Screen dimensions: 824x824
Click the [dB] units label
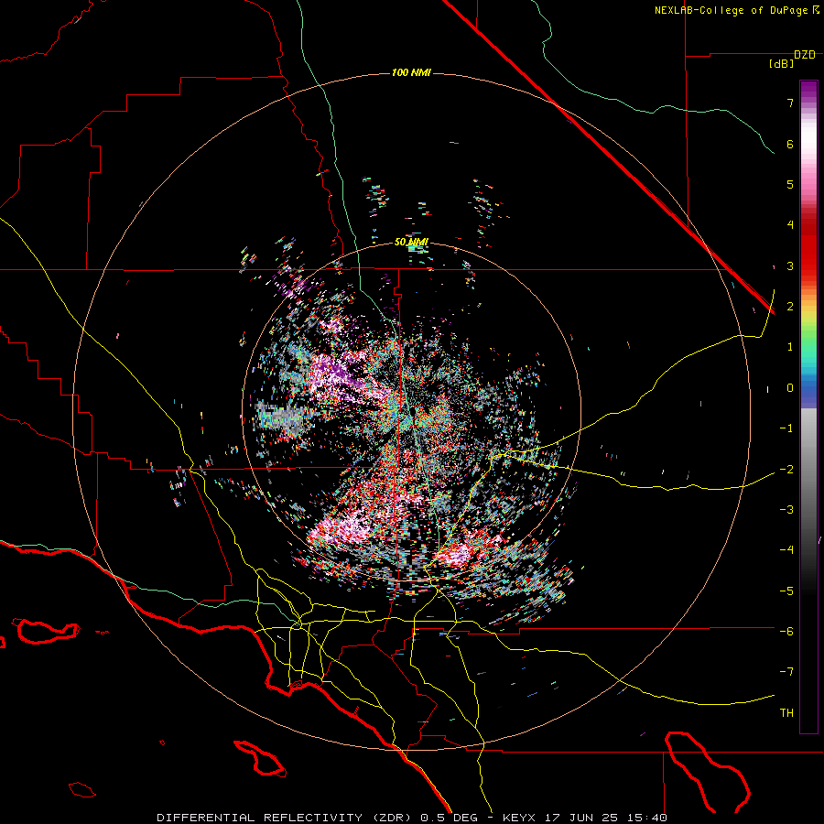point(781,64)
